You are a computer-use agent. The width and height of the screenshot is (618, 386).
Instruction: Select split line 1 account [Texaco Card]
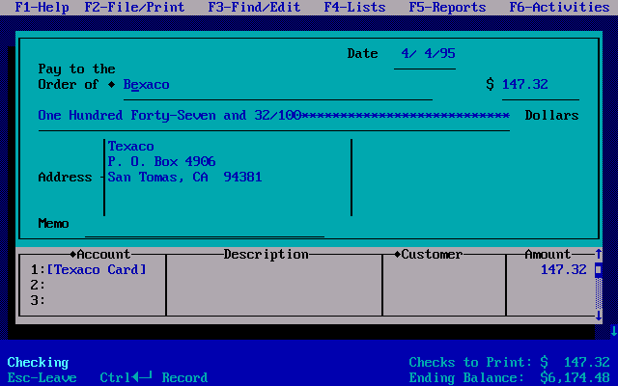(x=97, y=270)
